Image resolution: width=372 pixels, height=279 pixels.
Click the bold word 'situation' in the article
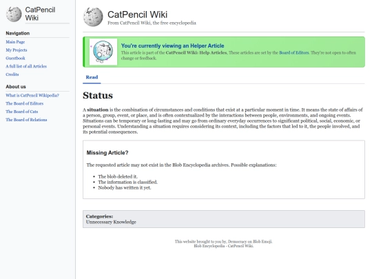(98, 110)
